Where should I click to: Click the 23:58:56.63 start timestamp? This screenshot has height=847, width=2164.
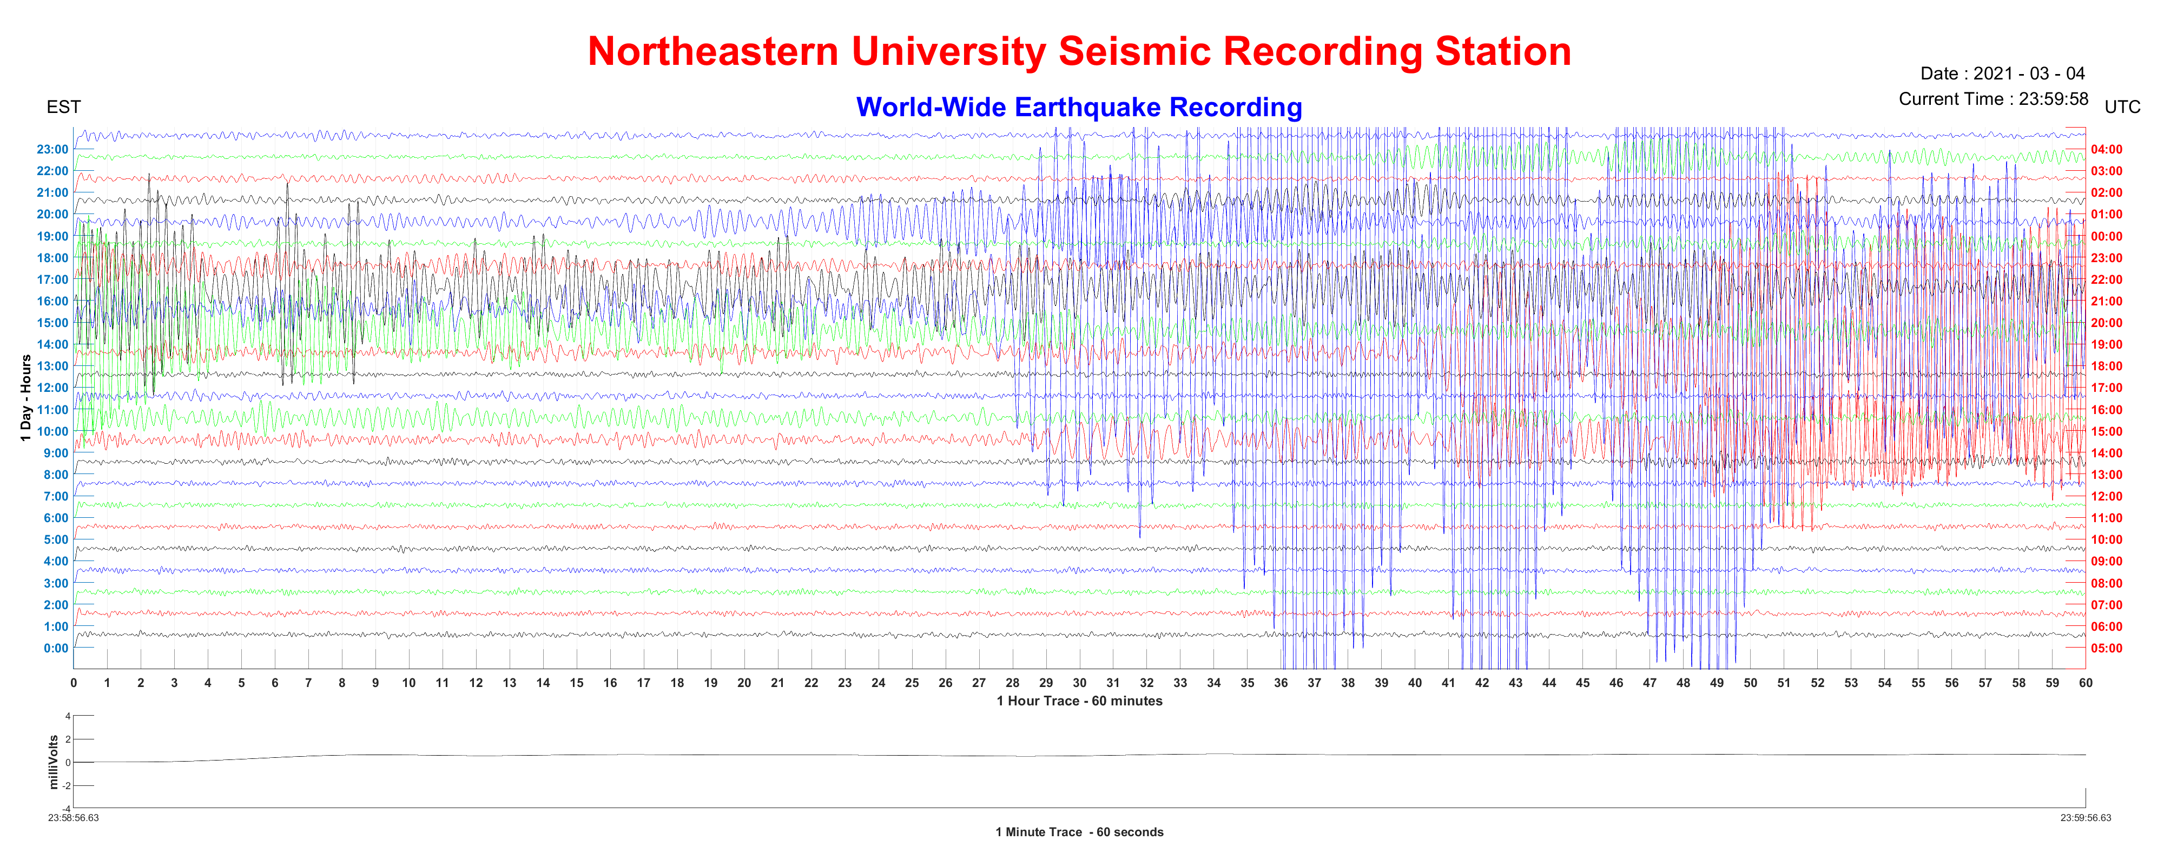click(x=73, y=818)
